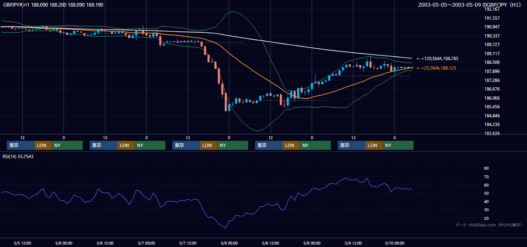Click the RSI level 40 label

point(486,202)
